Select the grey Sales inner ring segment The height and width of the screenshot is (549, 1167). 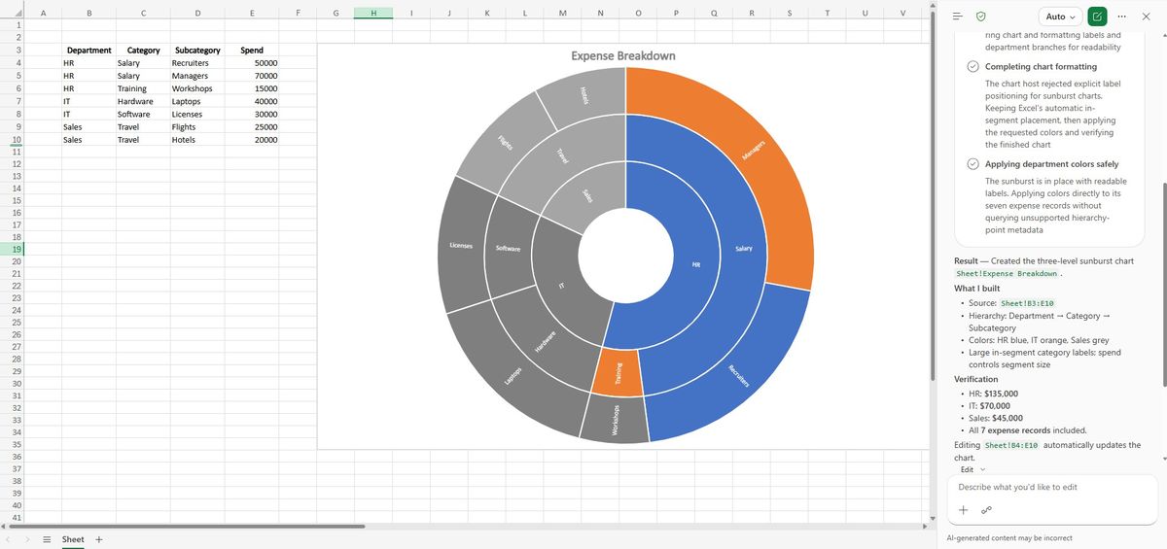click(x=588, y=194)
